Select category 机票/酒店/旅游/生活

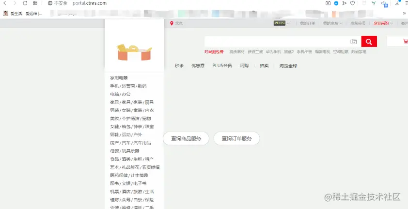tap(132, 192)
